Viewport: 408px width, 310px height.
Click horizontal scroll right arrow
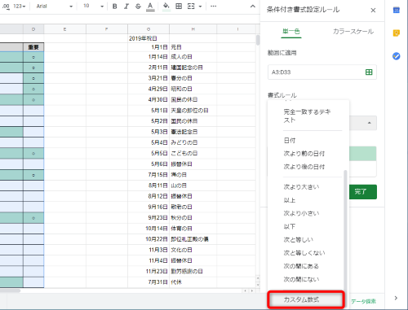point(252,290)
